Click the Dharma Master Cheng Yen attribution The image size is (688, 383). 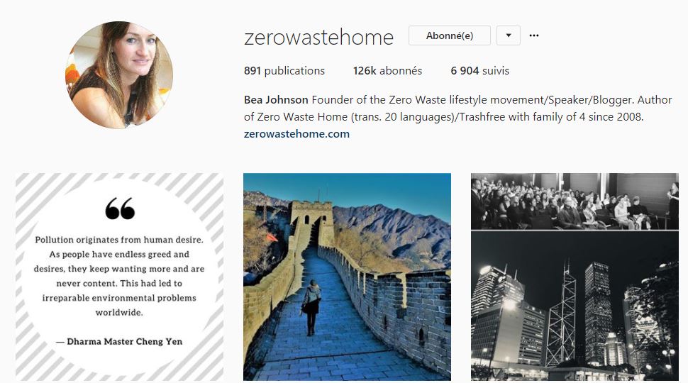(x=119, y=341)
